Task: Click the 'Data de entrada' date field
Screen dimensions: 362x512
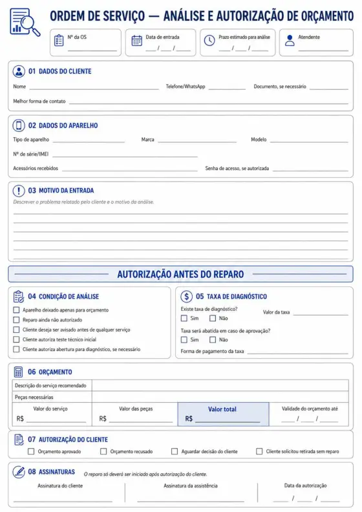Action: click(x=168, y=48)
